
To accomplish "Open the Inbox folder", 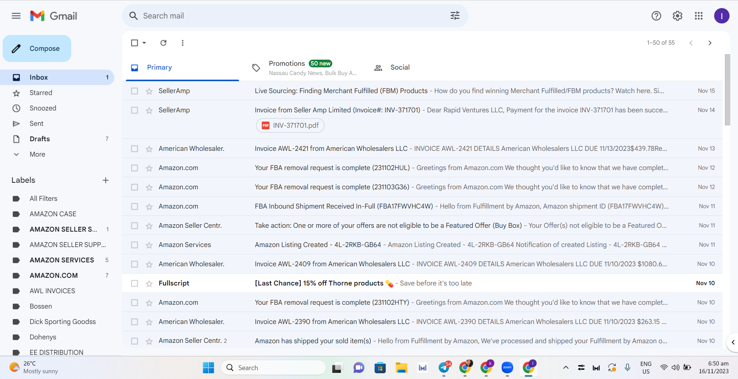I will pyautogui.click(x=57, y=77).
